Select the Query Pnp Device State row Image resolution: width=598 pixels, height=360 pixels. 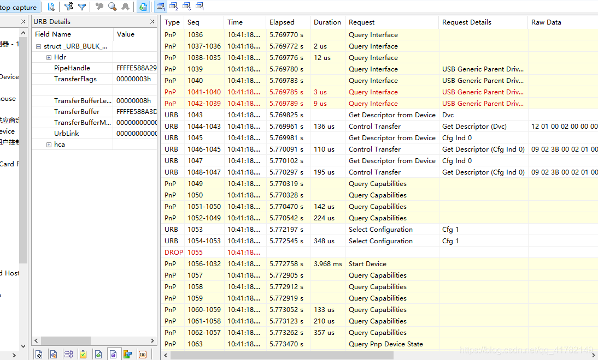click(379, 344)
